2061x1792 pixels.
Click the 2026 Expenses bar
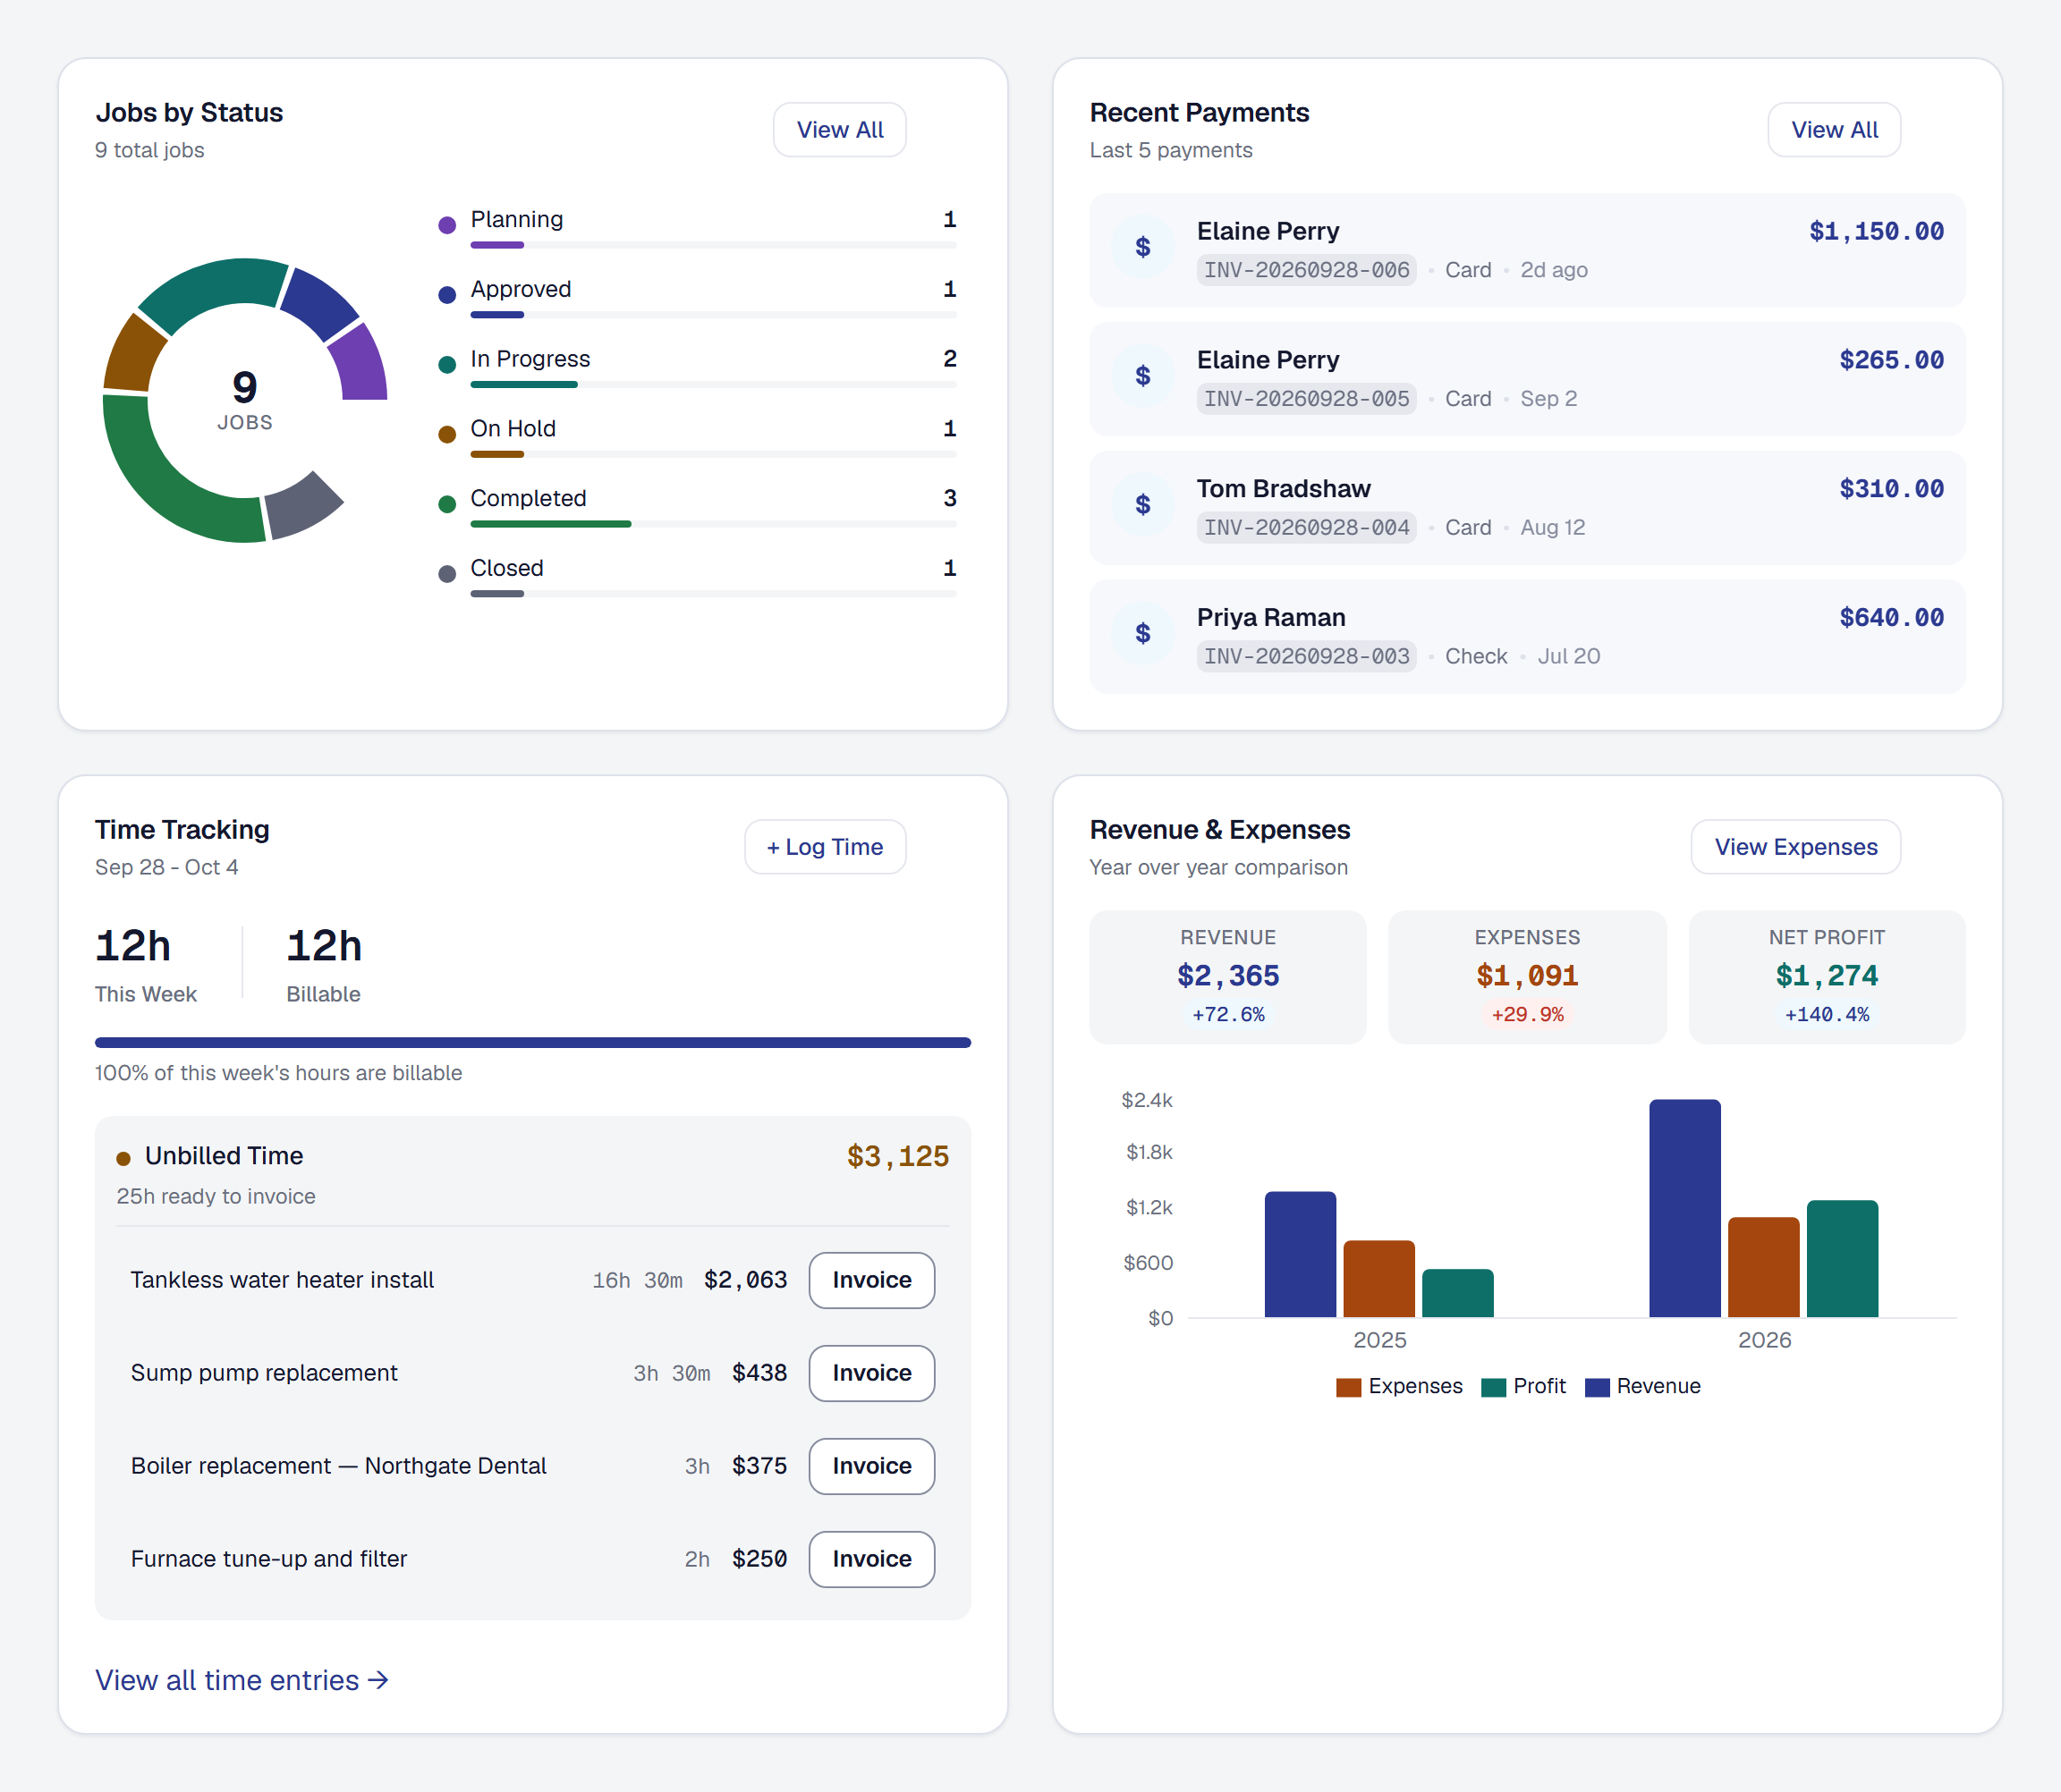pos(1763,1267)
